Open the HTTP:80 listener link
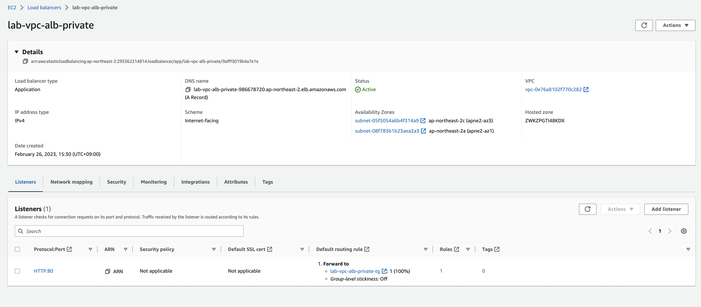701x307 pixels. tap(43, 271)
